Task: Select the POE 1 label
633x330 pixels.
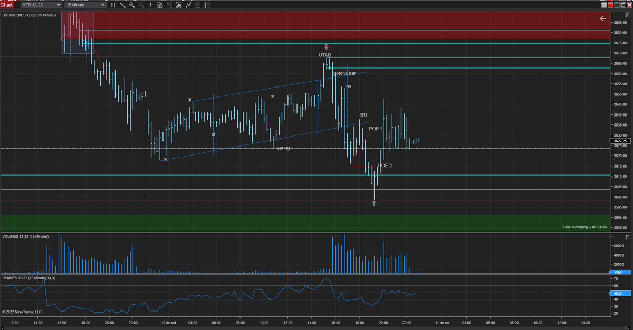Action: [376, 129]
